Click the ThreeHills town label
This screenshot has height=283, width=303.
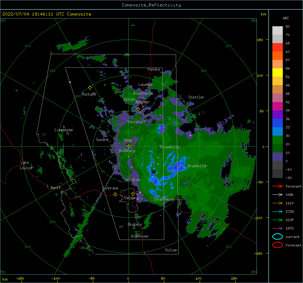click(169, 147)
